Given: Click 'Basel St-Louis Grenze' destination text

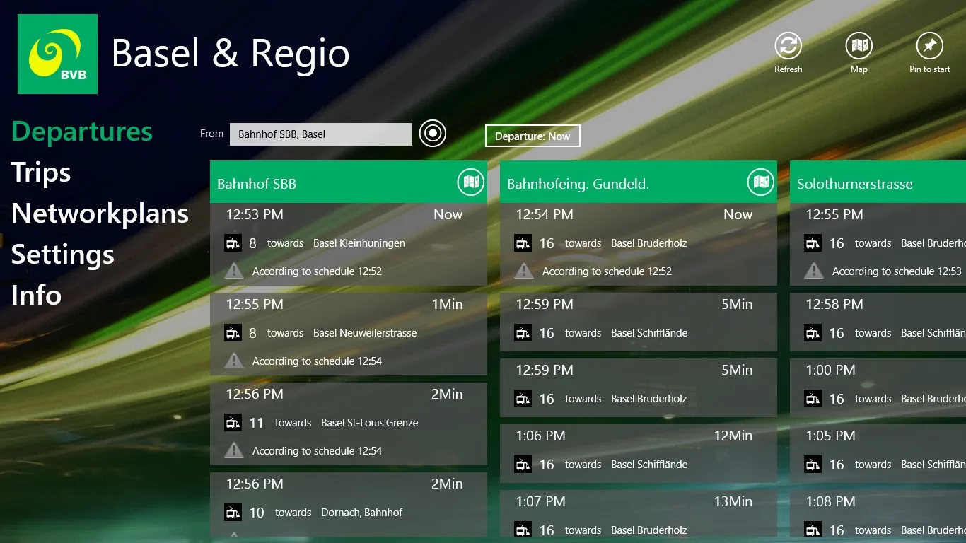Looking at the screenshot, I should (369, 423).
